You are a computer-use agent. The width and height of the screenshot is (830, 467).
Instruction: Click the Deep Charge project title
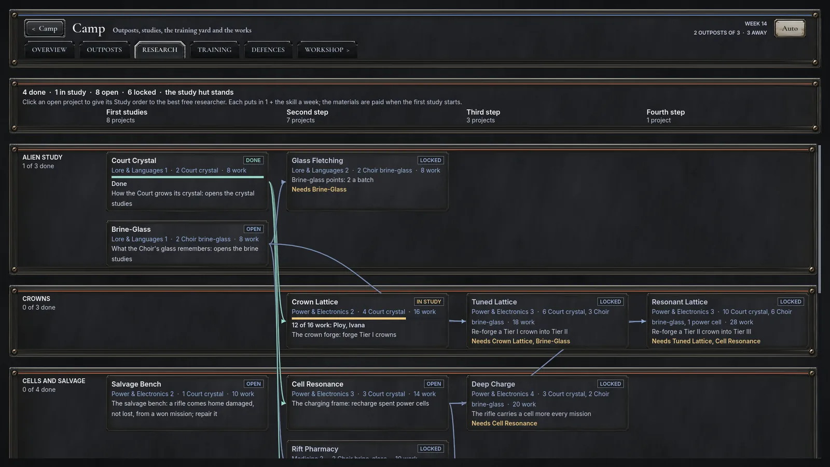[493, 384]
